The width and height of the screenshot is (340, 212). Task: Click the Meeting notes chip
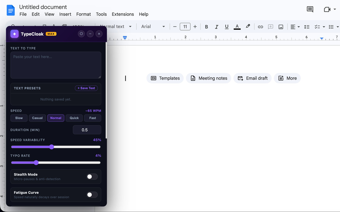[209, 78]
